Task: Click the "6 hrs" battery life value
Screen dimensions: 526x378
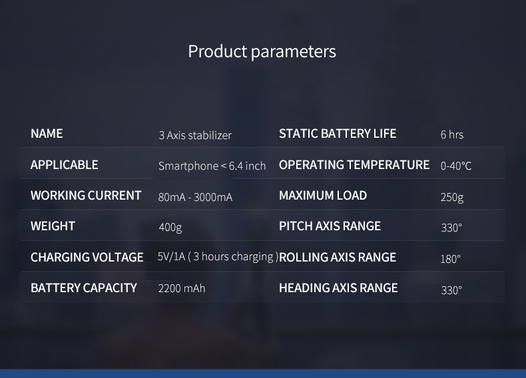Action: pos(451,135)
